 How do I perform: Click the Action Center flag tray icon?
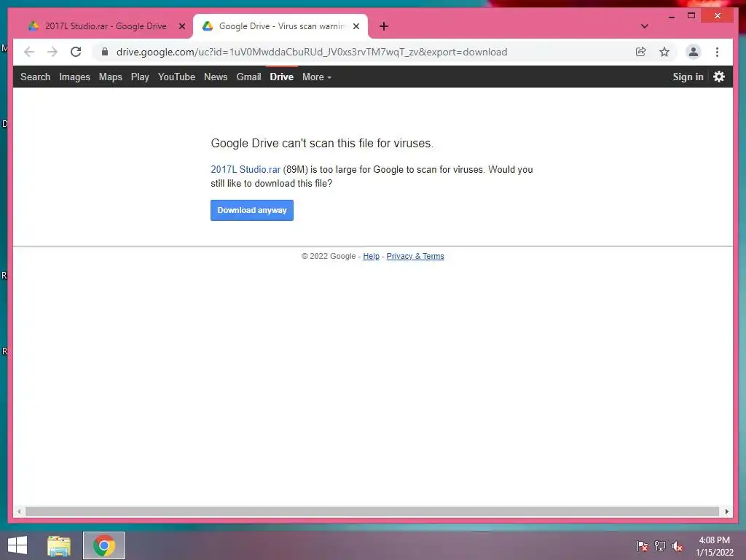click(x=643, y=546)
